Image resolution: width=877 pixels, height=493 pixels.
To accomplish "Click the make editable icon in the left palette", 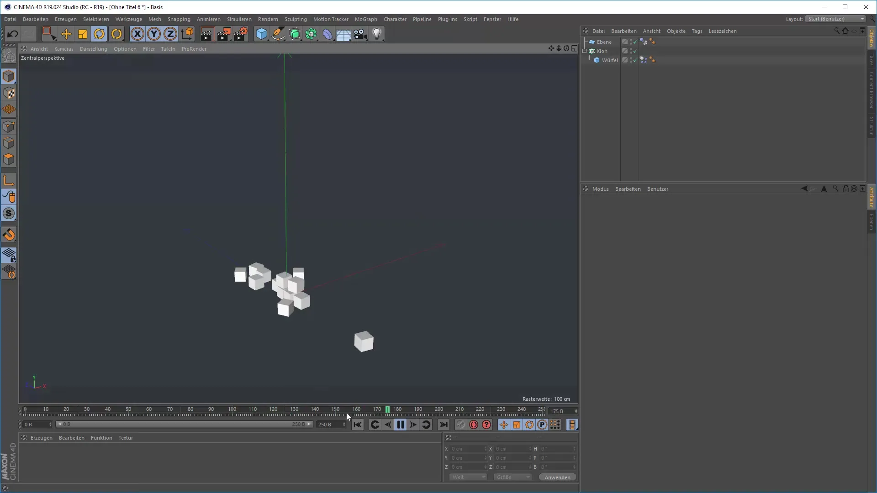I will tap(9, 56).
